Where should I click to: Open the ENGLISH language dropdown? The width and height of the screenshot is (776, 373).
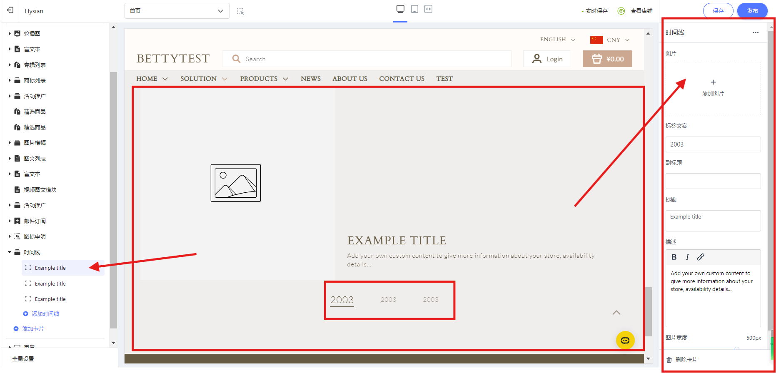click(557, 40)
